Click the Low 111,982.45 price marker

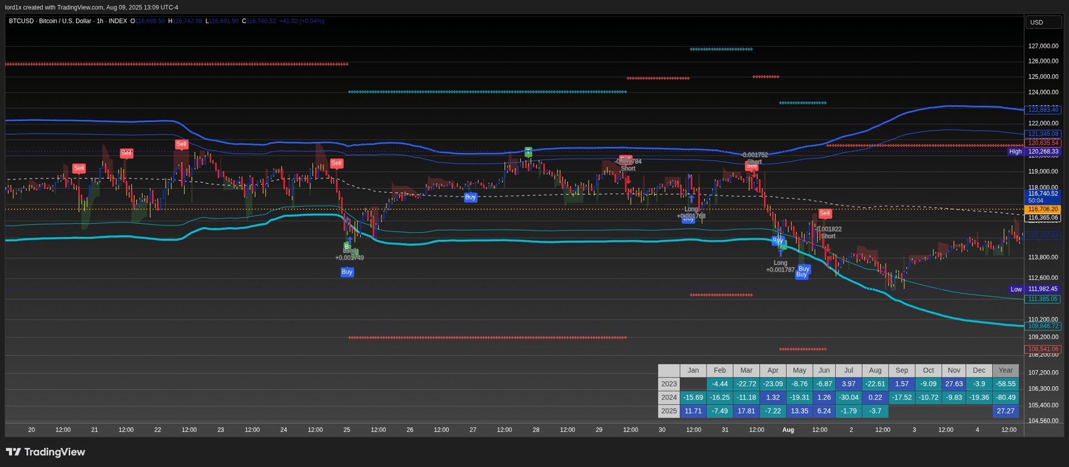1035,289
